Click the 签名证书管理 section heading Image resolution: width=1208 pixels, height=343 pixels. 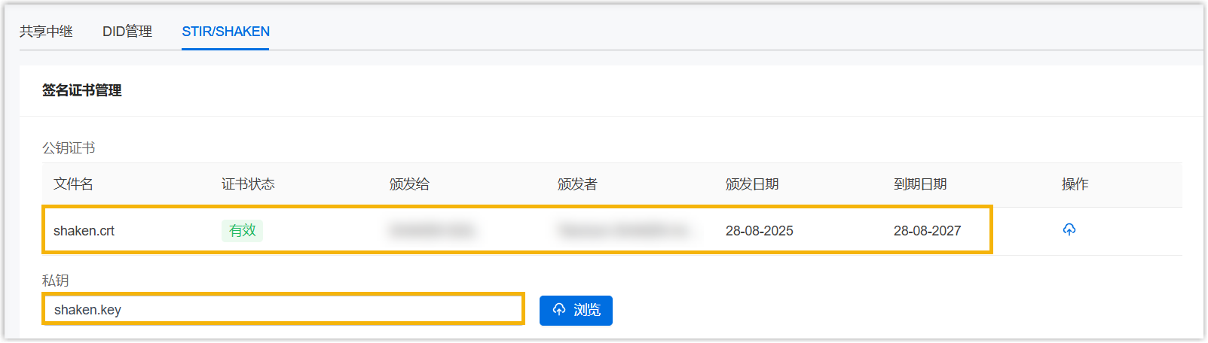pyautogui.click(x=81, y=90)
